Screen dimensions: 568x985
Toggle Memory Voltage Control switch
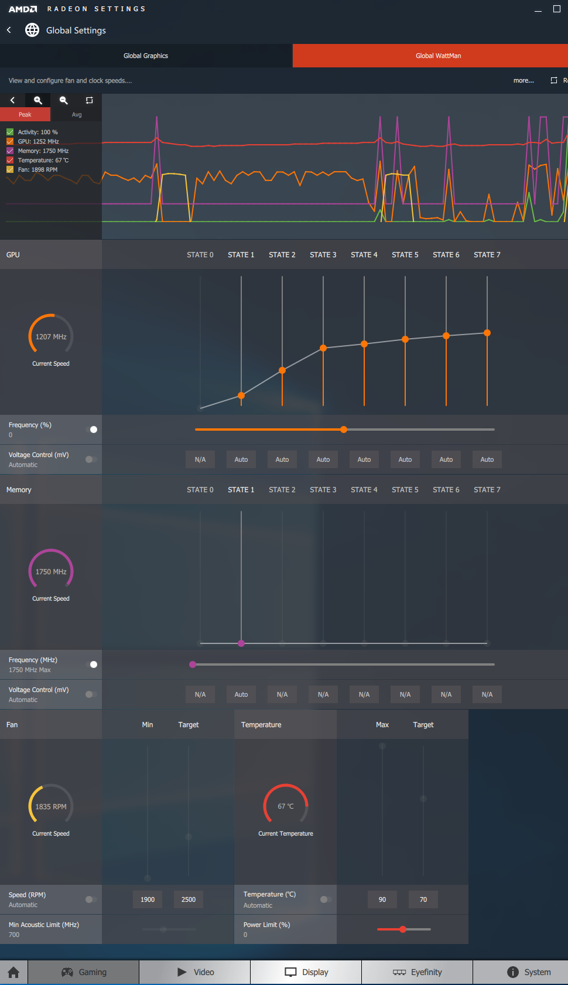pos(91,694)
